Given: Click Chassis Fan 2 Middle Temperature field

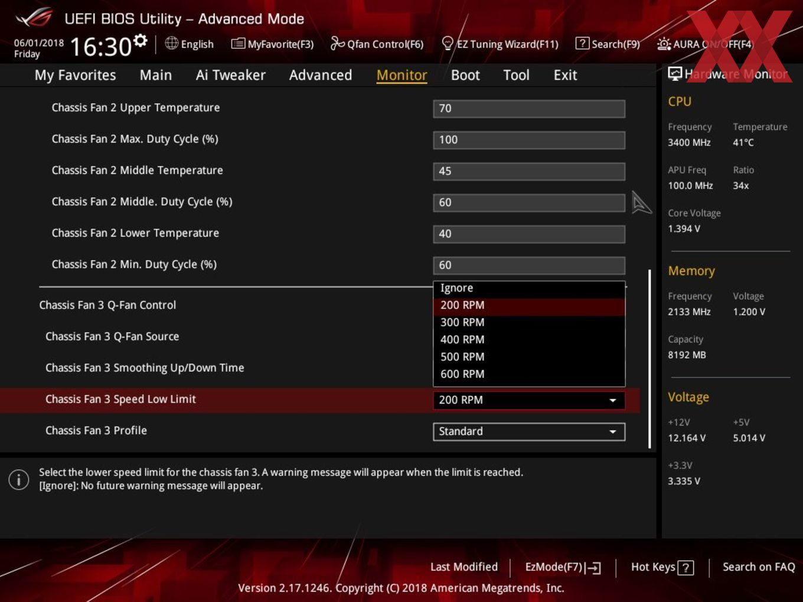Looking at the screenshot, I should click(529, 171).
